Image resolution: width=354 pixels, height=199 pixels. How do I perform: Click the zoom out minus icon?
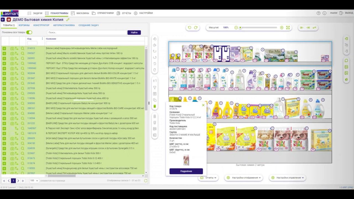[236, 28]
